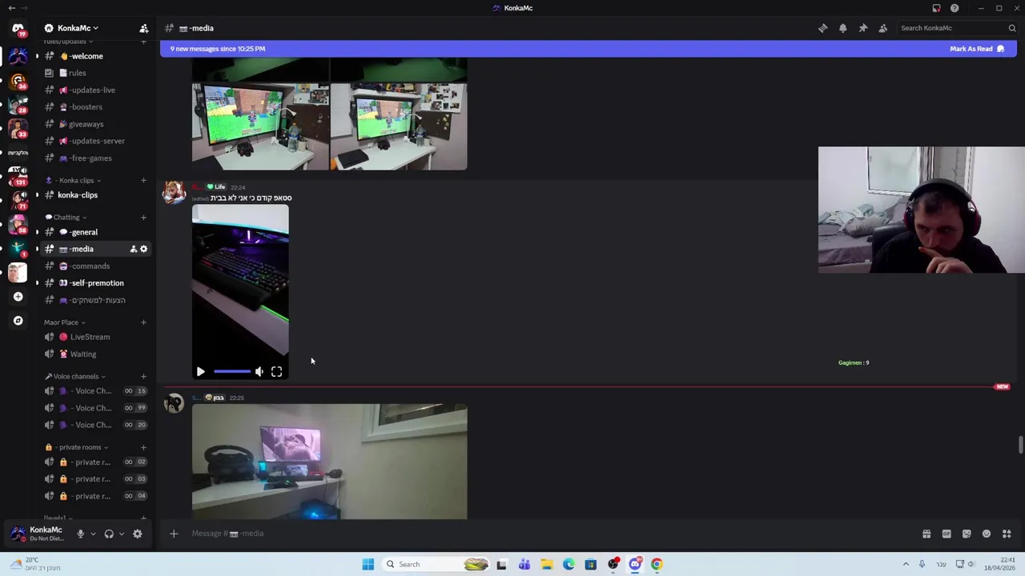Click Mark As Read button

pyautogui.click(x=977, y=49)
